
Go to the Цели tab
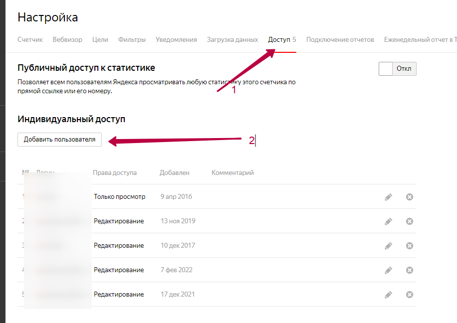(100, 39)
